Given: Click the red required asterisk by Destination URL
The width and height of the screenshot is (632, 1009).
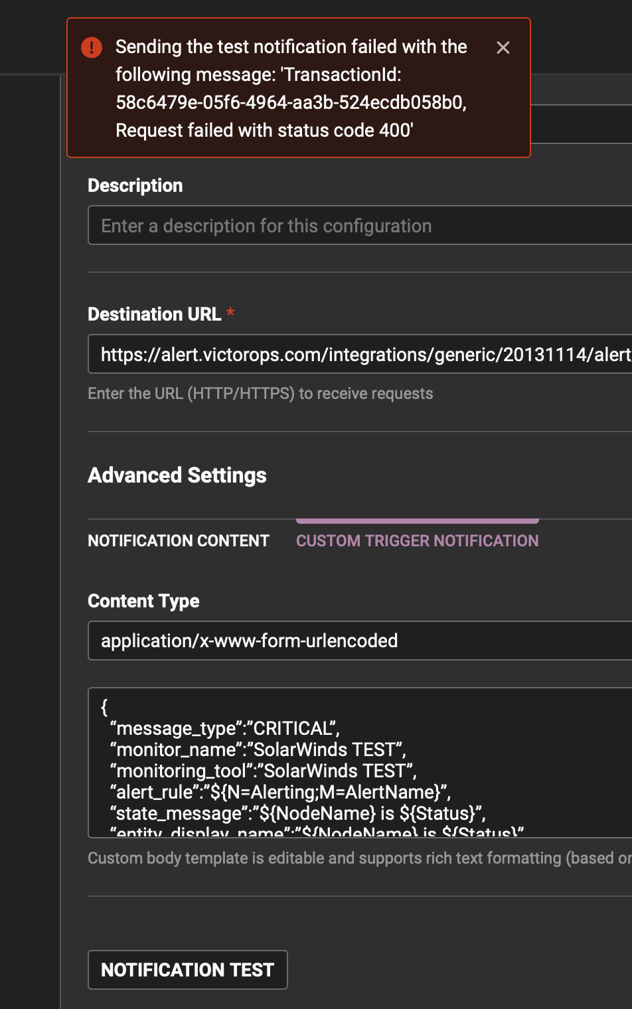Looking at the screenshot, I should tap(230, 312).
